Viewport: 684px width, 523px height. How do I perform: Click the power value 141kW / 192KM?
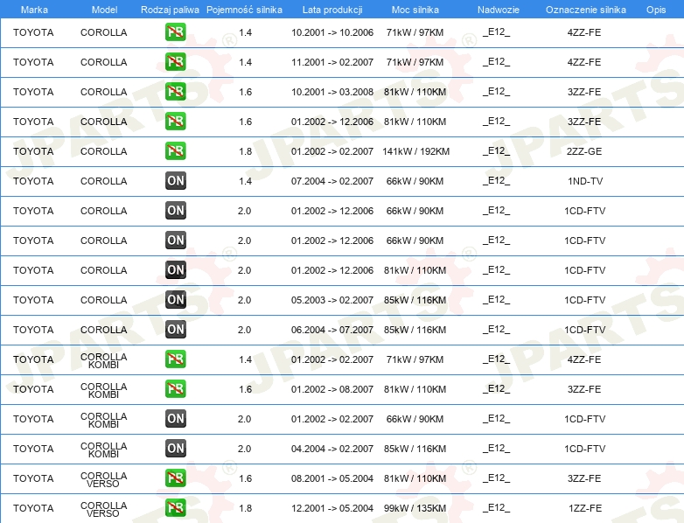click(415, 151)
